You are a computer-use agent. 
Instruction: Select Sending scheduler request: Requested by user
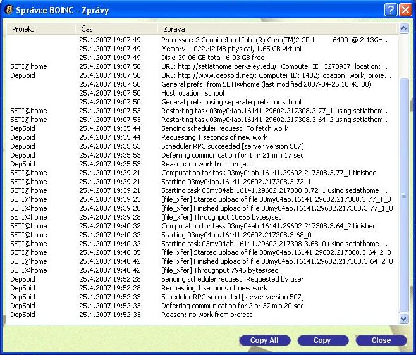point(202,279)
